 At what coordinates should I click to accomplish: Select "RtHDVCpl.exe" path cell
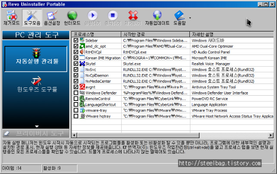pyautogui.click(x=135, y=52)
